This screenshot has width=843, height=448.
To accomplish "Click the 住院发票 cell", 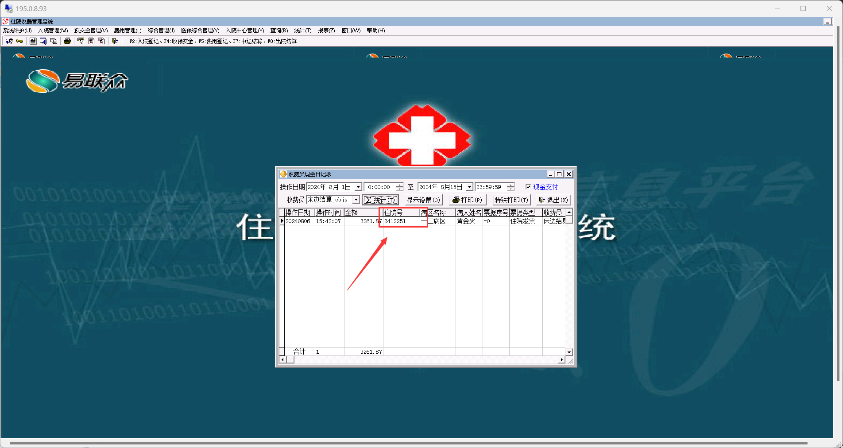I will [x=526, y=221].
